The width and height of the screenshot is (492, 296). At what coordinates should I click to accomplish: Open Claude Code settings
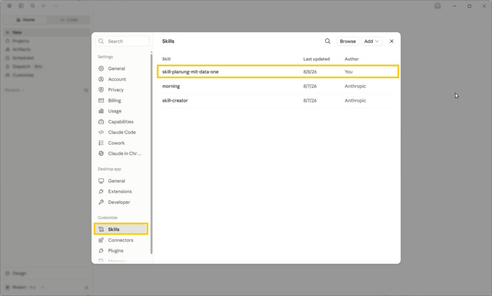tap(121, 132)
